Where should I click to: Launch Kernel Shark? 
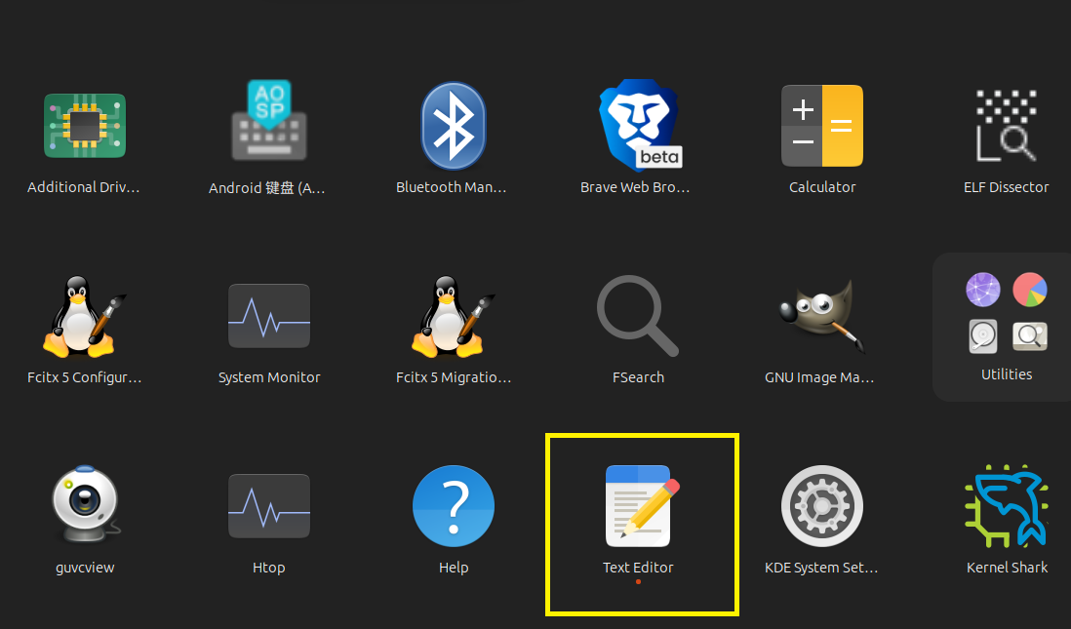click(x=1006, y=506)
